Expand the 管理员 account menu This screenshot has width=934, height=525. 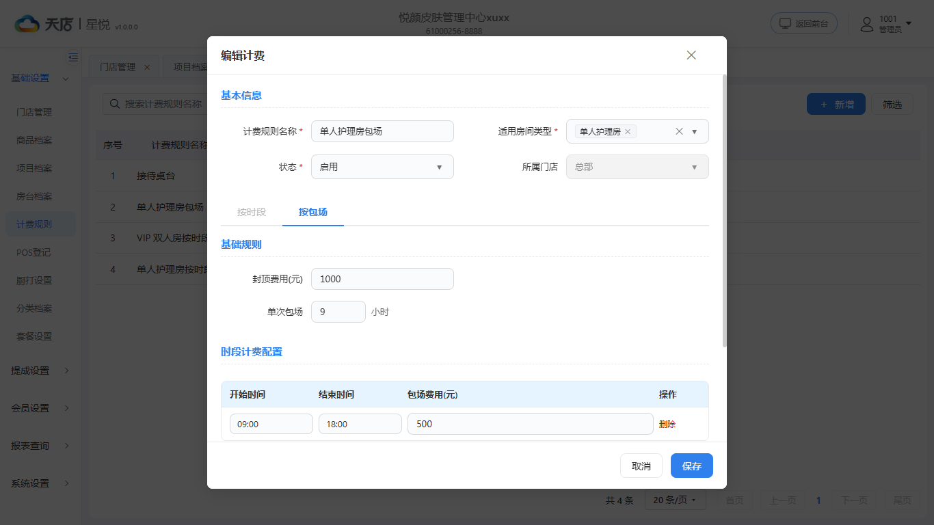pos(909,24)
